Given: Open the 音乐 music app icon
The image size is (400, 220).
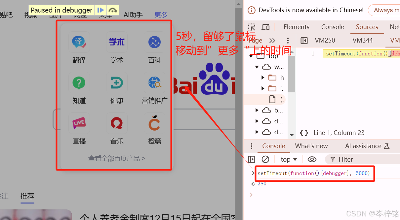Looking at the screenshot, I should 117,123.
